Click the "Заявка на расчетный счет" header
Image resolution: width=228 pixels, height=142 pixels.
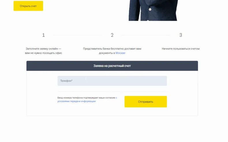pyautogui.click(x=112, y=66)
